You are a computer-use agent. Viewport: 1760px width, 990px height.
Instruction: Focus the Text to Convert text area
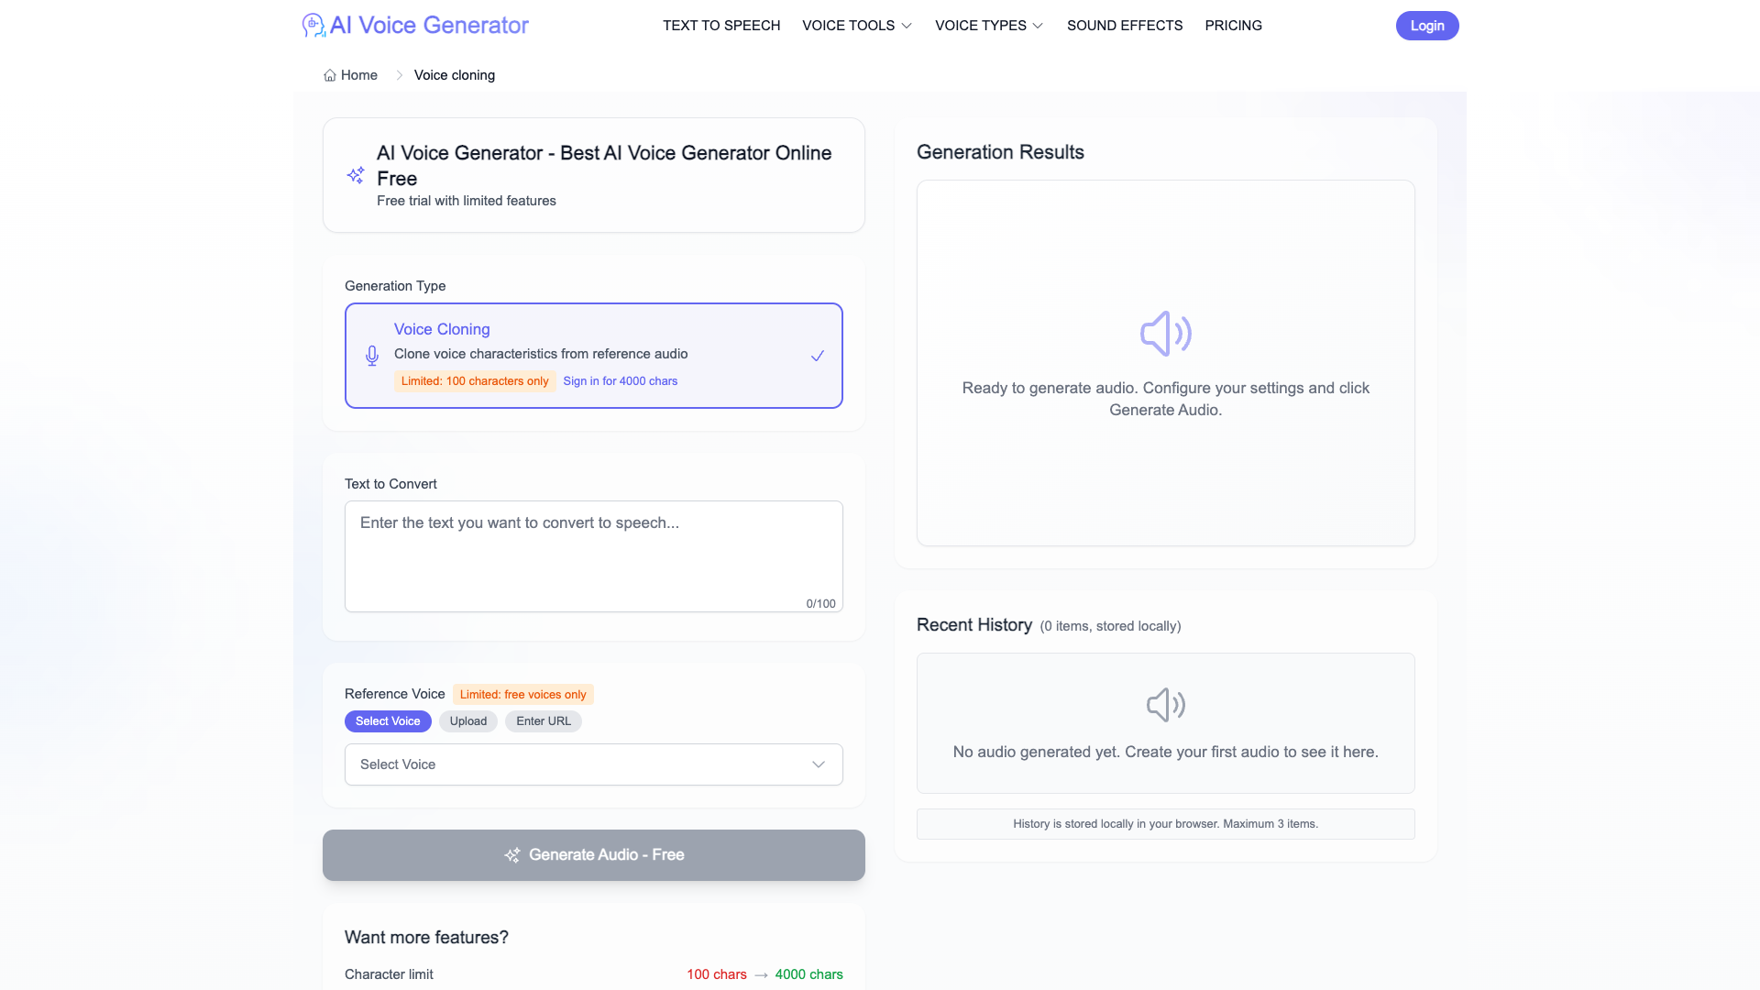coord(594,556)
